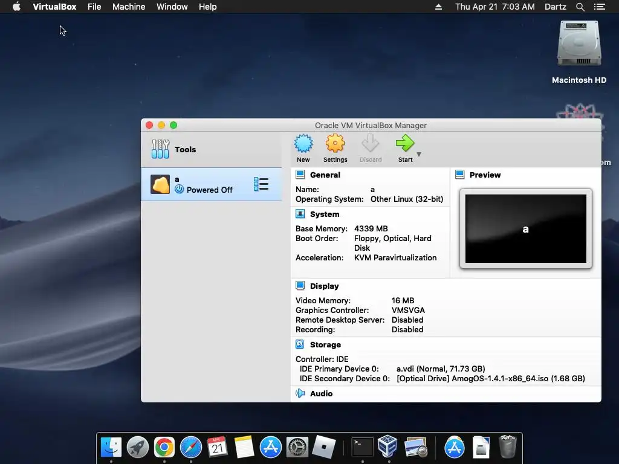Open the Machine menu

[x=129, y=7]
